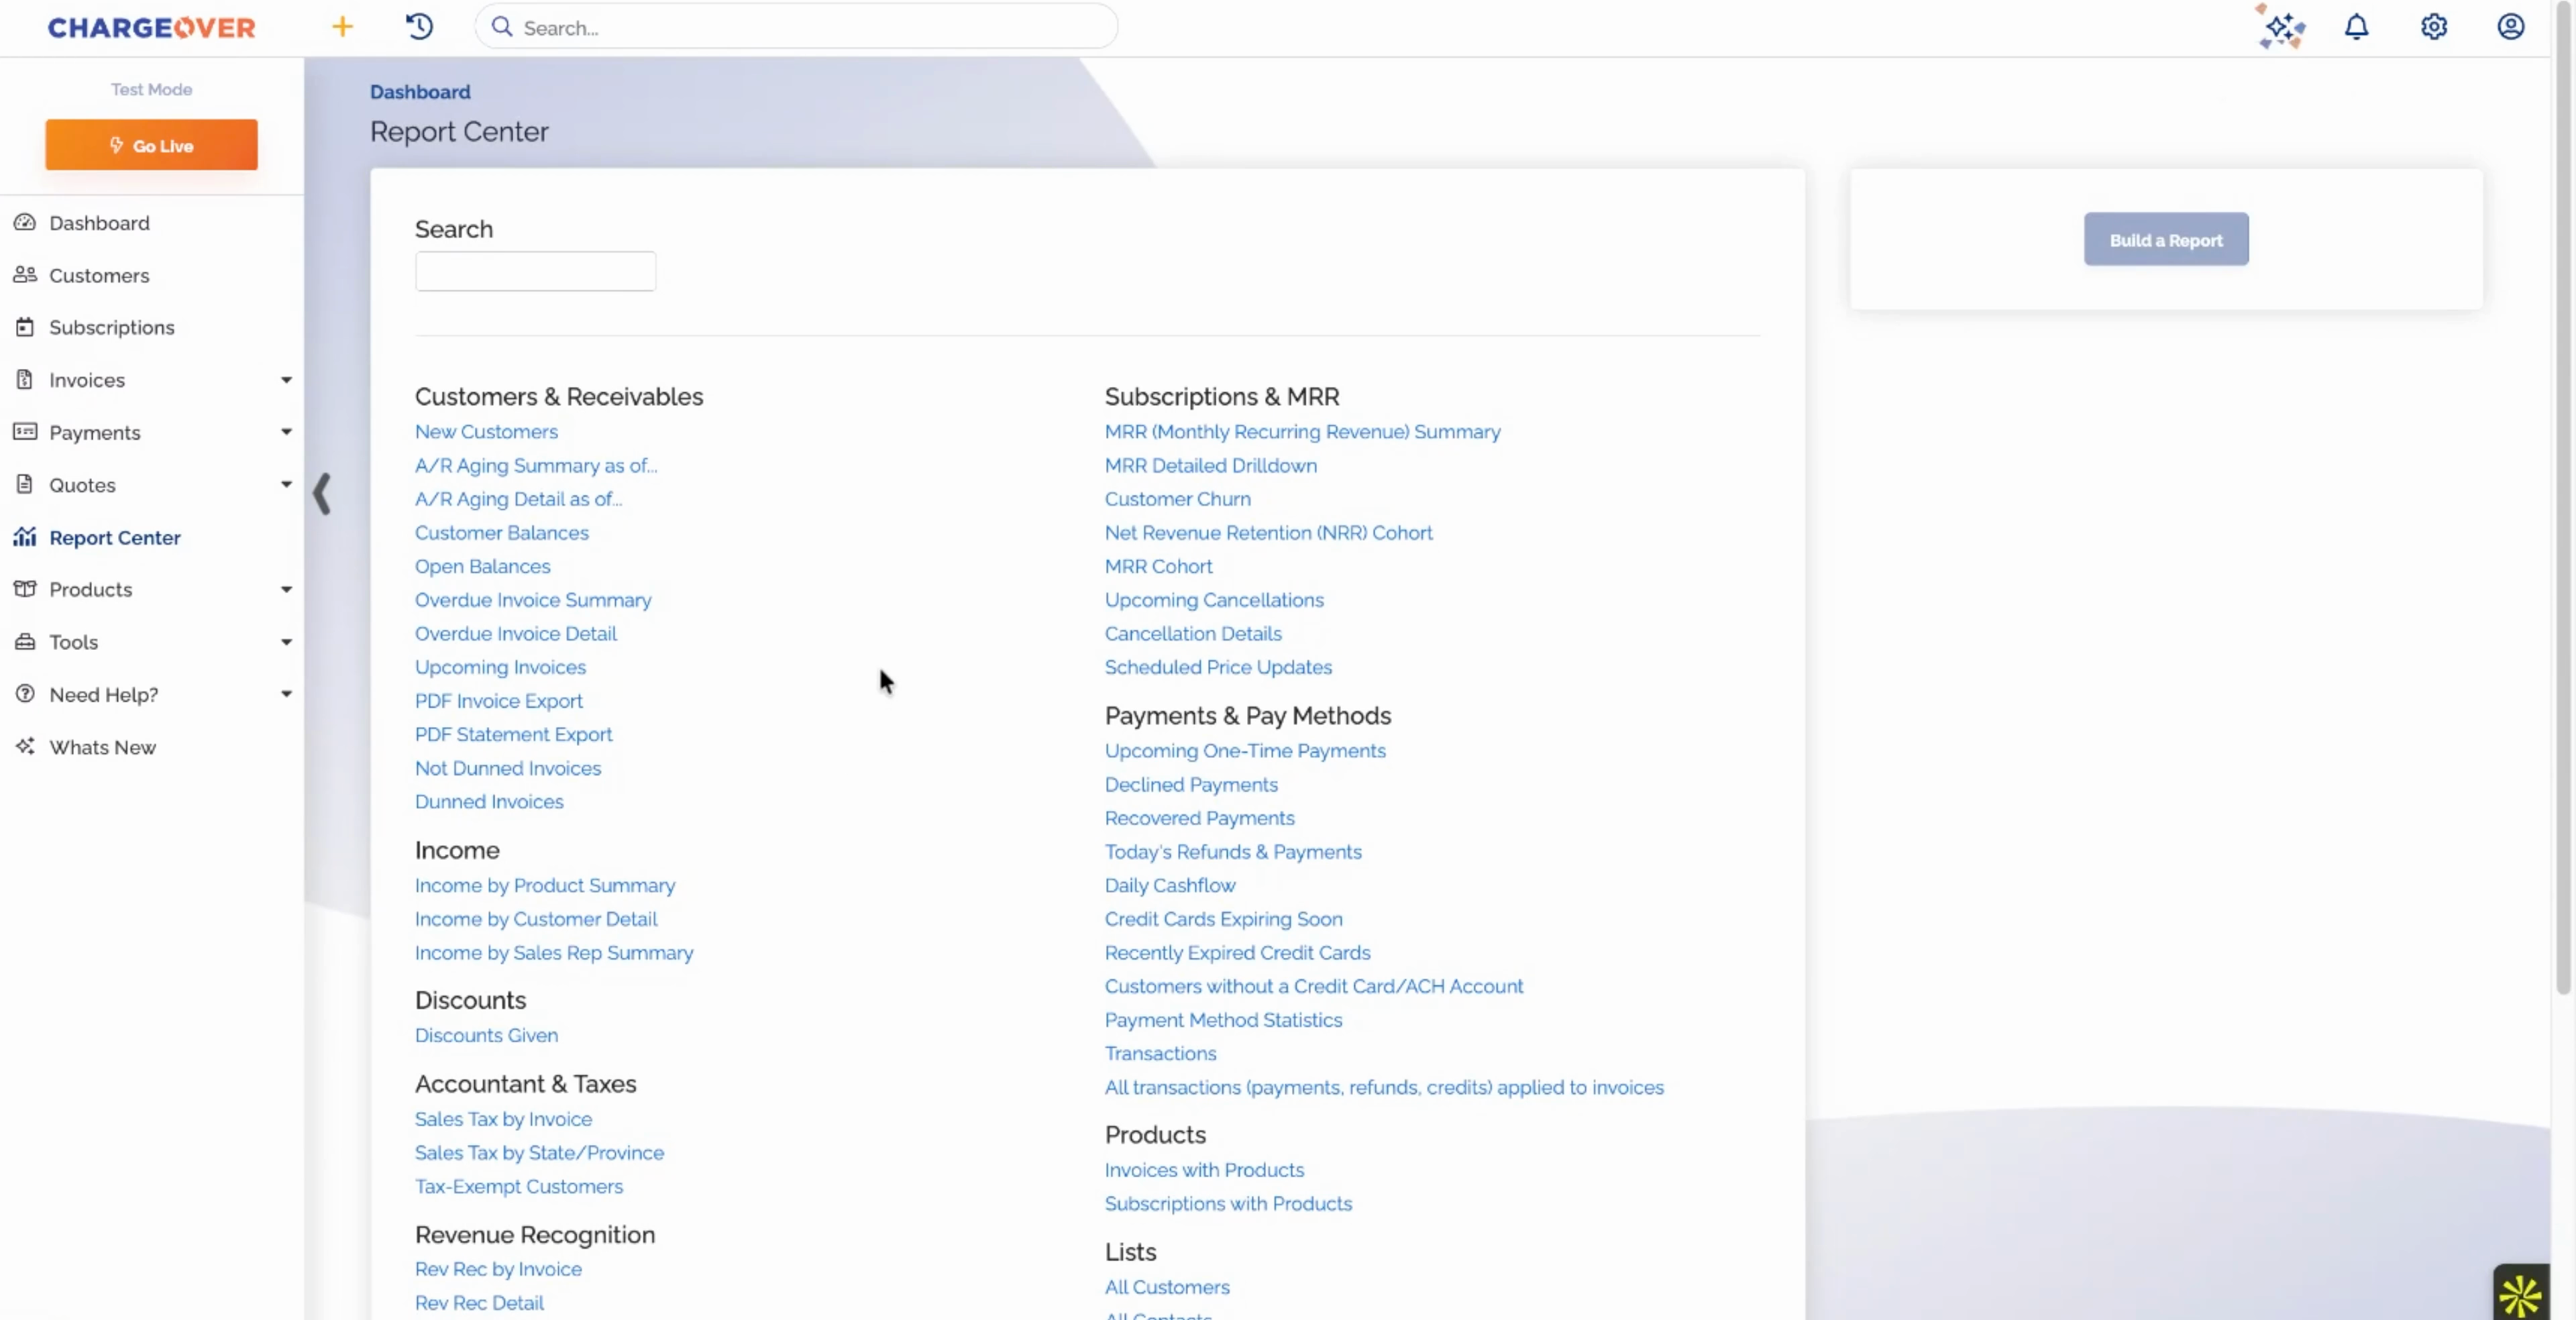
Task: Expand the Need Help? sidebar menu arrow
Action: [286, 694]
